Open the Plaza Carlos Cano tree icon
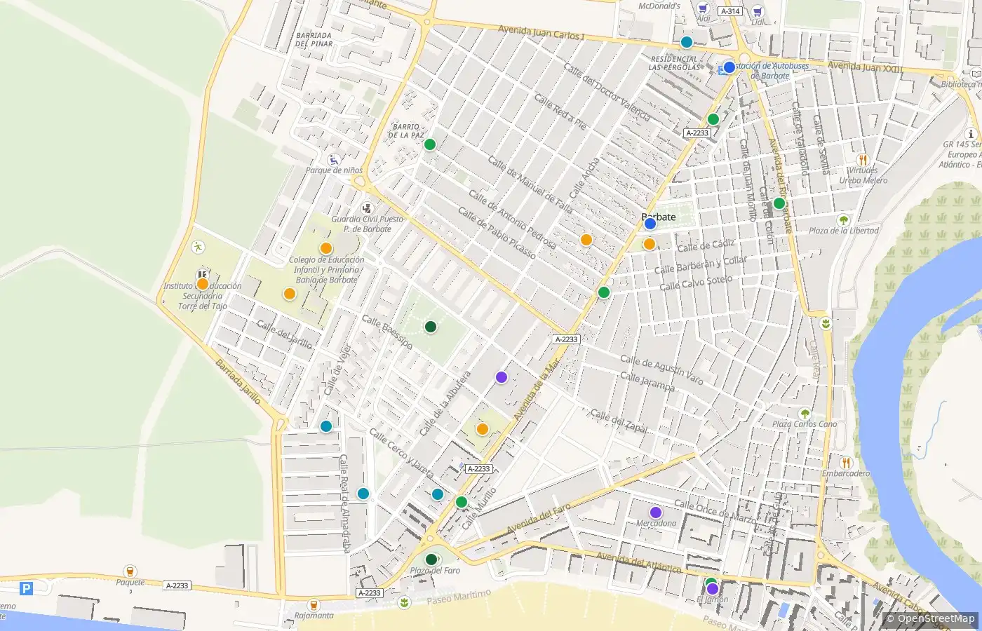This screenshot has width=982, height=631. tap(805, 414)
